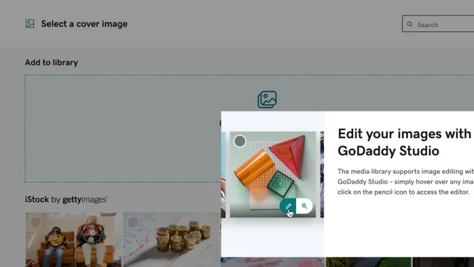Click the 'Edit your images with GoDaddy Studio' heading
Viewport: 474px width, 267px height.
[404, 142]
